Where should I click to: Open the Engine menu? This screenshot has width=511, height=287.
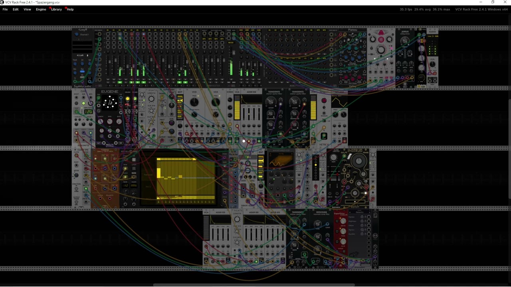pyautogui.click(x=41, y=9)
